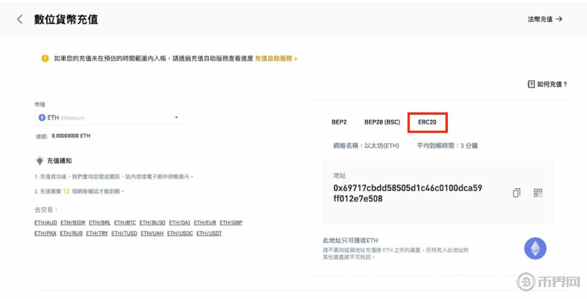587x299 pixels.
Task: Click the deposit address text
Action: 407,194
